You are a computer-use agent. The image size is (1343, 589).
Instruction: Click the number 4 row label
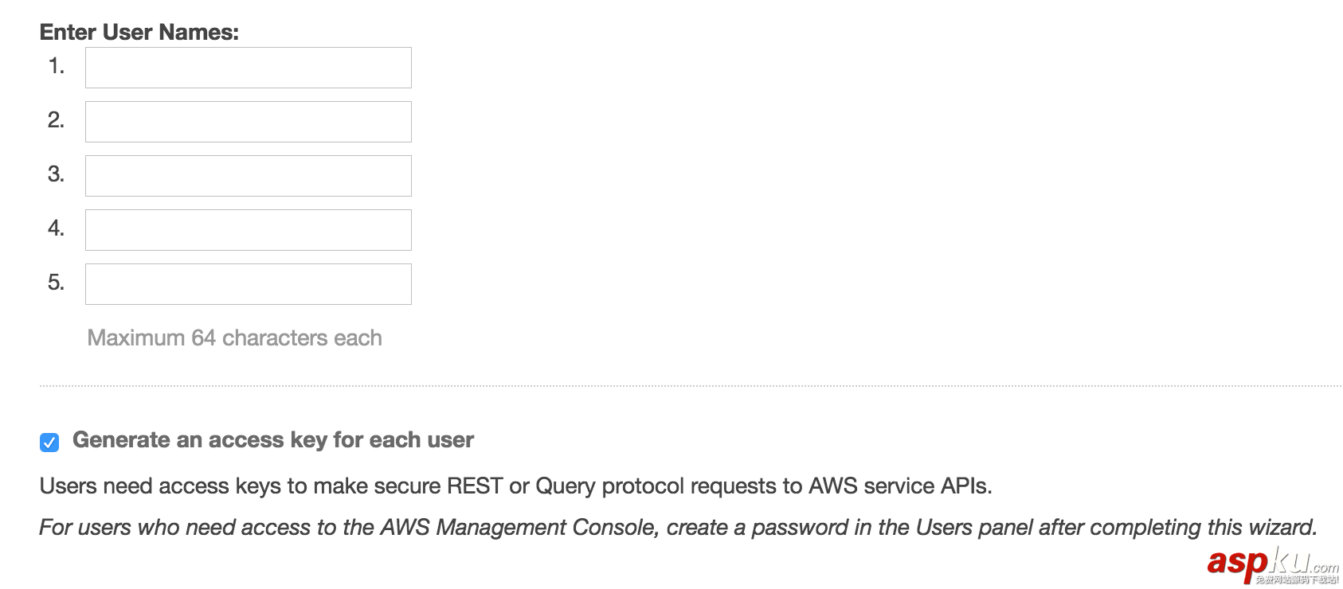point(56,228)
